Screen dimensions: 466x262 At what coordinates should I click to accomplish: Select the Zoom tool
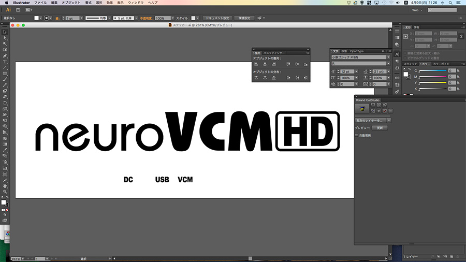click(x=5, y=192)
